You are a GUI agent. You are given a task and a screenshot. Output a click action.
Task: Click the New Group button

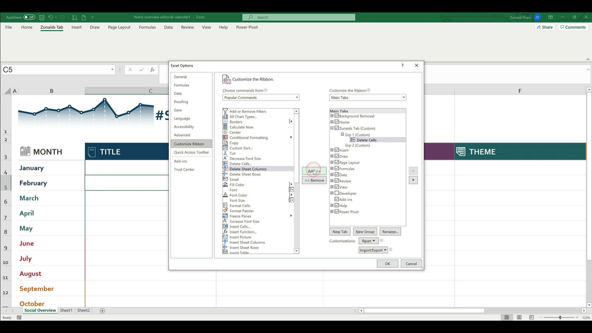[365, 232]
